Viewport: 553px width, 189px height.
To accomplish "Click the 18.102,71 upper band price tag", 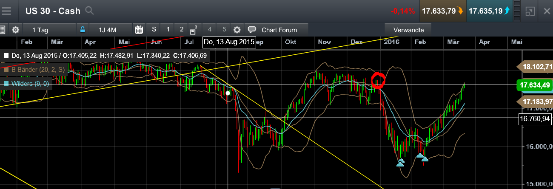I will point(535,67).
